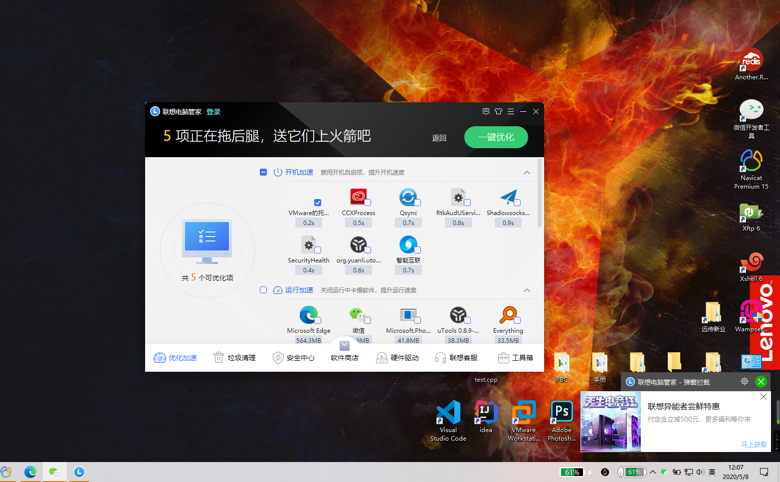
Task: Click the Edge icon in taskbar
Action: pos(30,472)
